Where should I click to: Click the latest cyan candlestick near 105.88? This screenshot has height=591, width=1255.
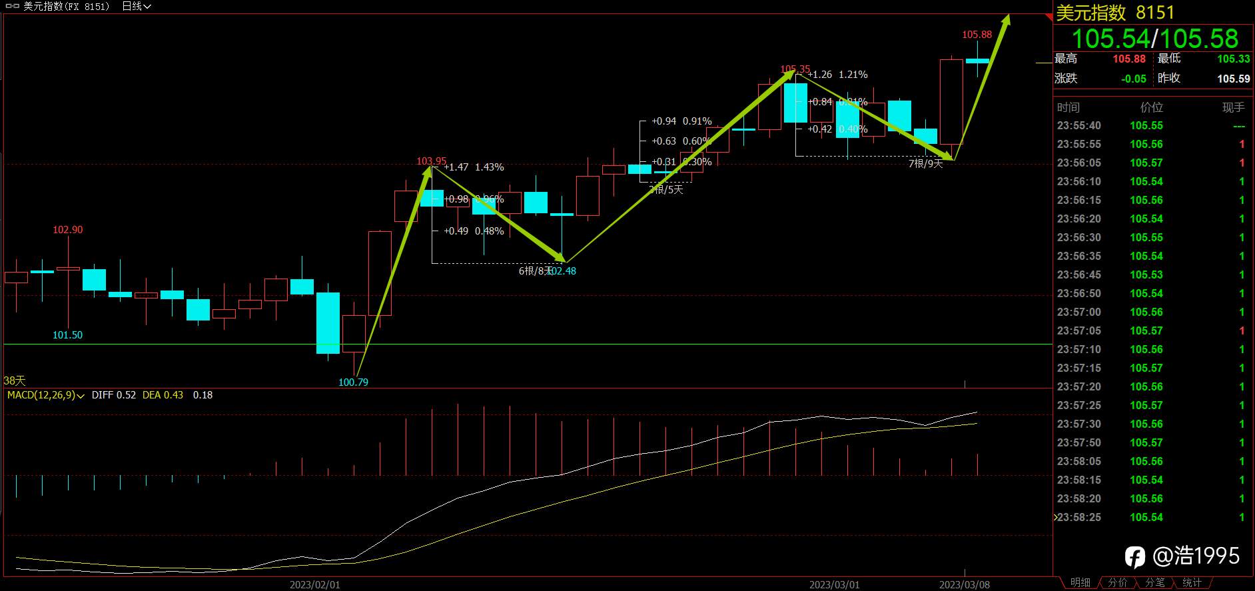(977, 61)
